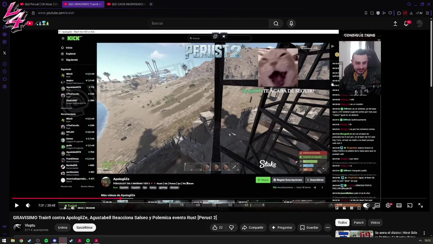Open Vieptu channel link
Screen dimensions: 433x244
click(30, 225)
